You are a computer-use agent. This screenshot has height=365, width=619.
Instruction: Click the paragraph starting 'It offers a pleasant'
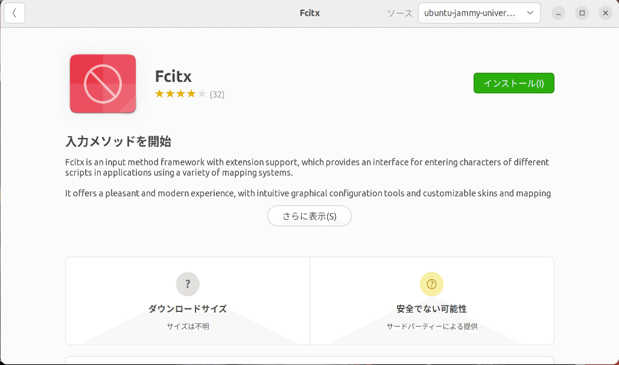pos(308,193)
